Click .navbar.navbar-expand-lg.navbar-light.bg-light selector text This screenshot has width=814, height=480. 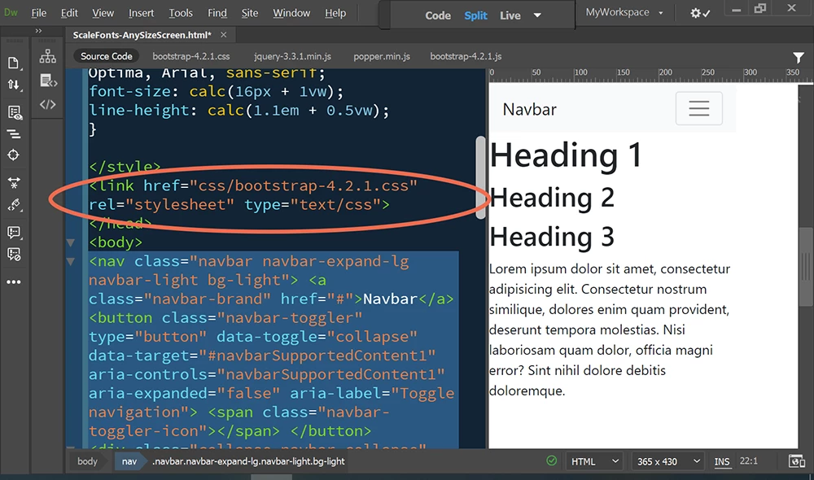pyautogui.click(x=248, y=460)
